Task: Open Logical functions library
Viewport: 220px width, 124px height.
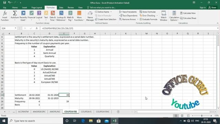Action: [x=39, y=16]
